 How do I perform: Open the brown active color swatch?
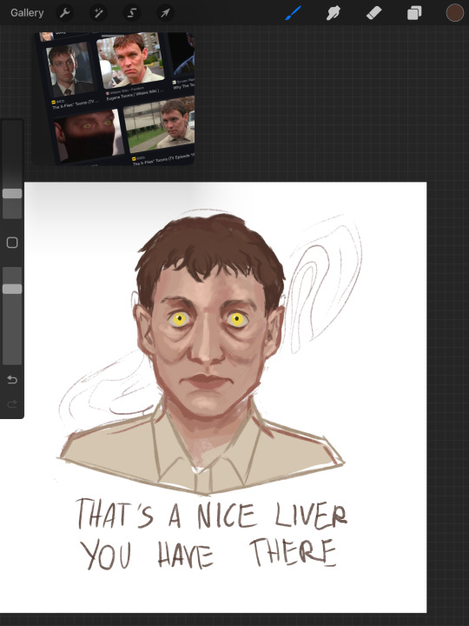tap(454, 13)
